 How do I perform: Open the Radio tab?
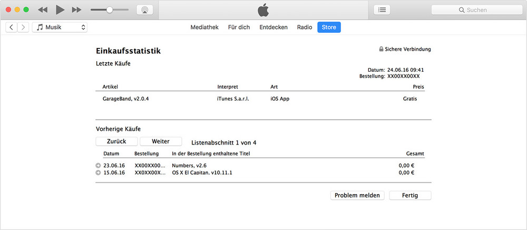305,27
